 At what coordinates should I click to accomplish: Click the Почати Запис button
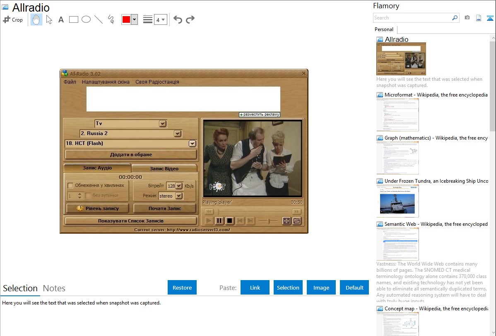point(165,208)
